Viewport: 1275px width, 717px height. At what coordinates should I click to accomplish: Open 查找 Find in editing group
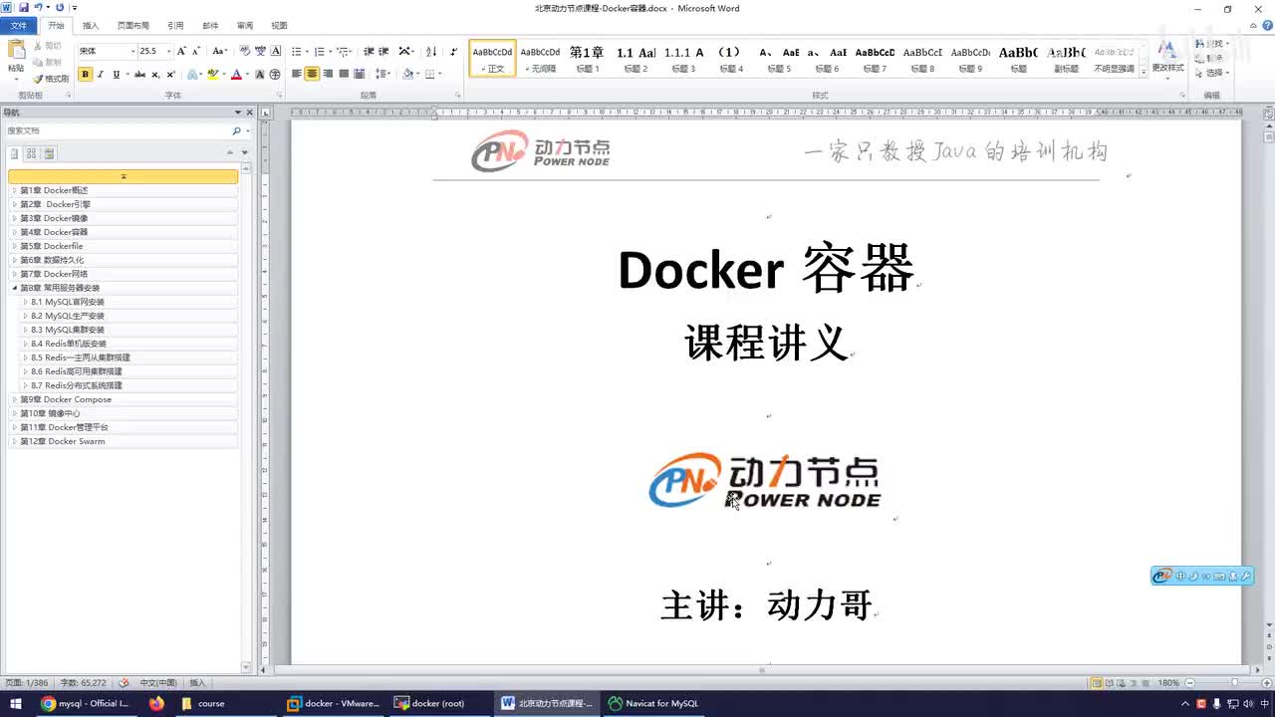point(1214,44)
